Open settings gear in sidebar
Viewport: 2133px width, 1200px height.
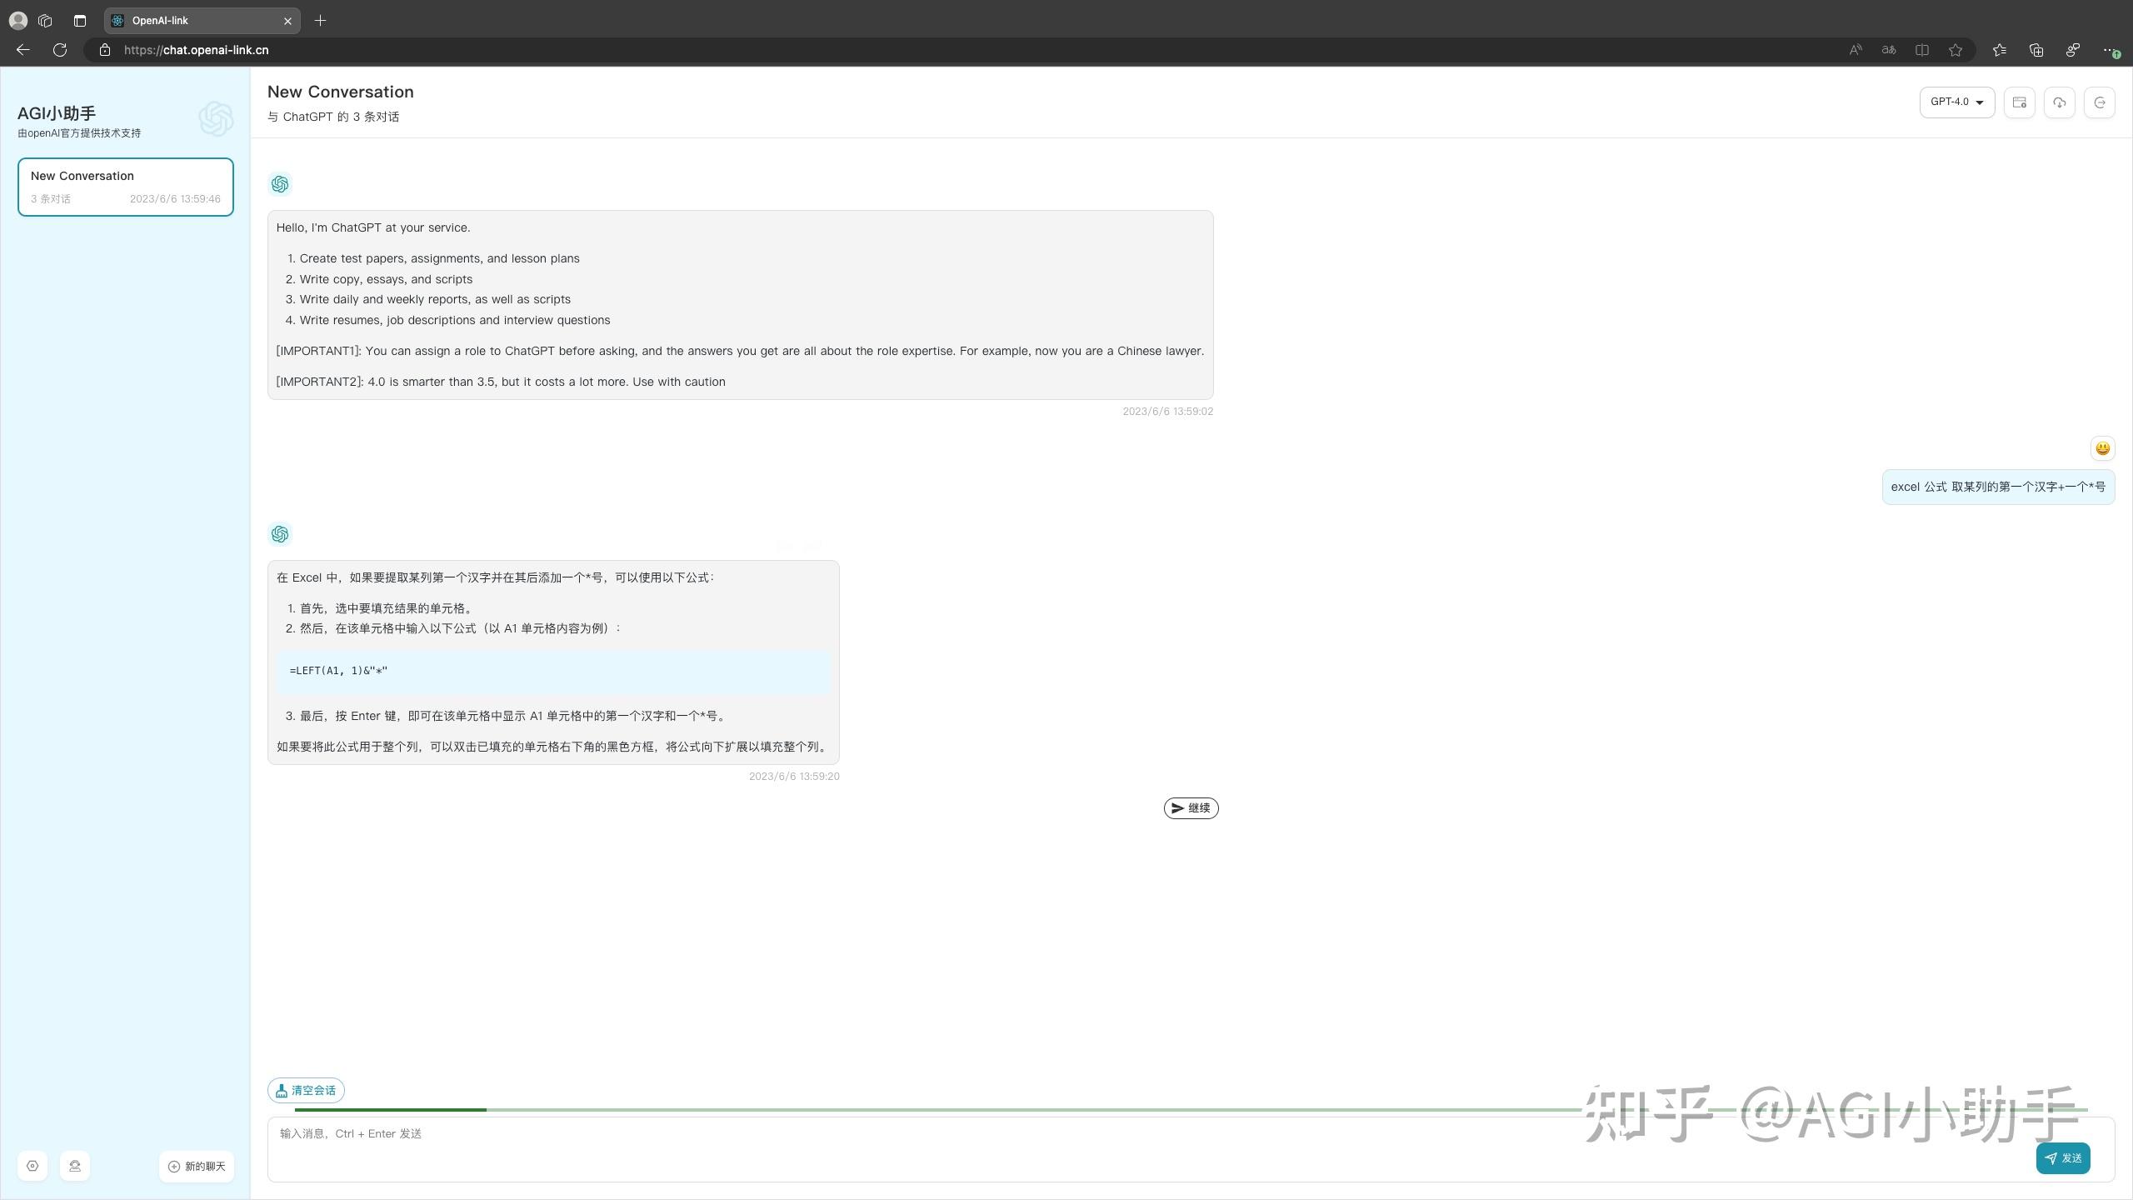pyautogui.click(x=32, y=1166)
